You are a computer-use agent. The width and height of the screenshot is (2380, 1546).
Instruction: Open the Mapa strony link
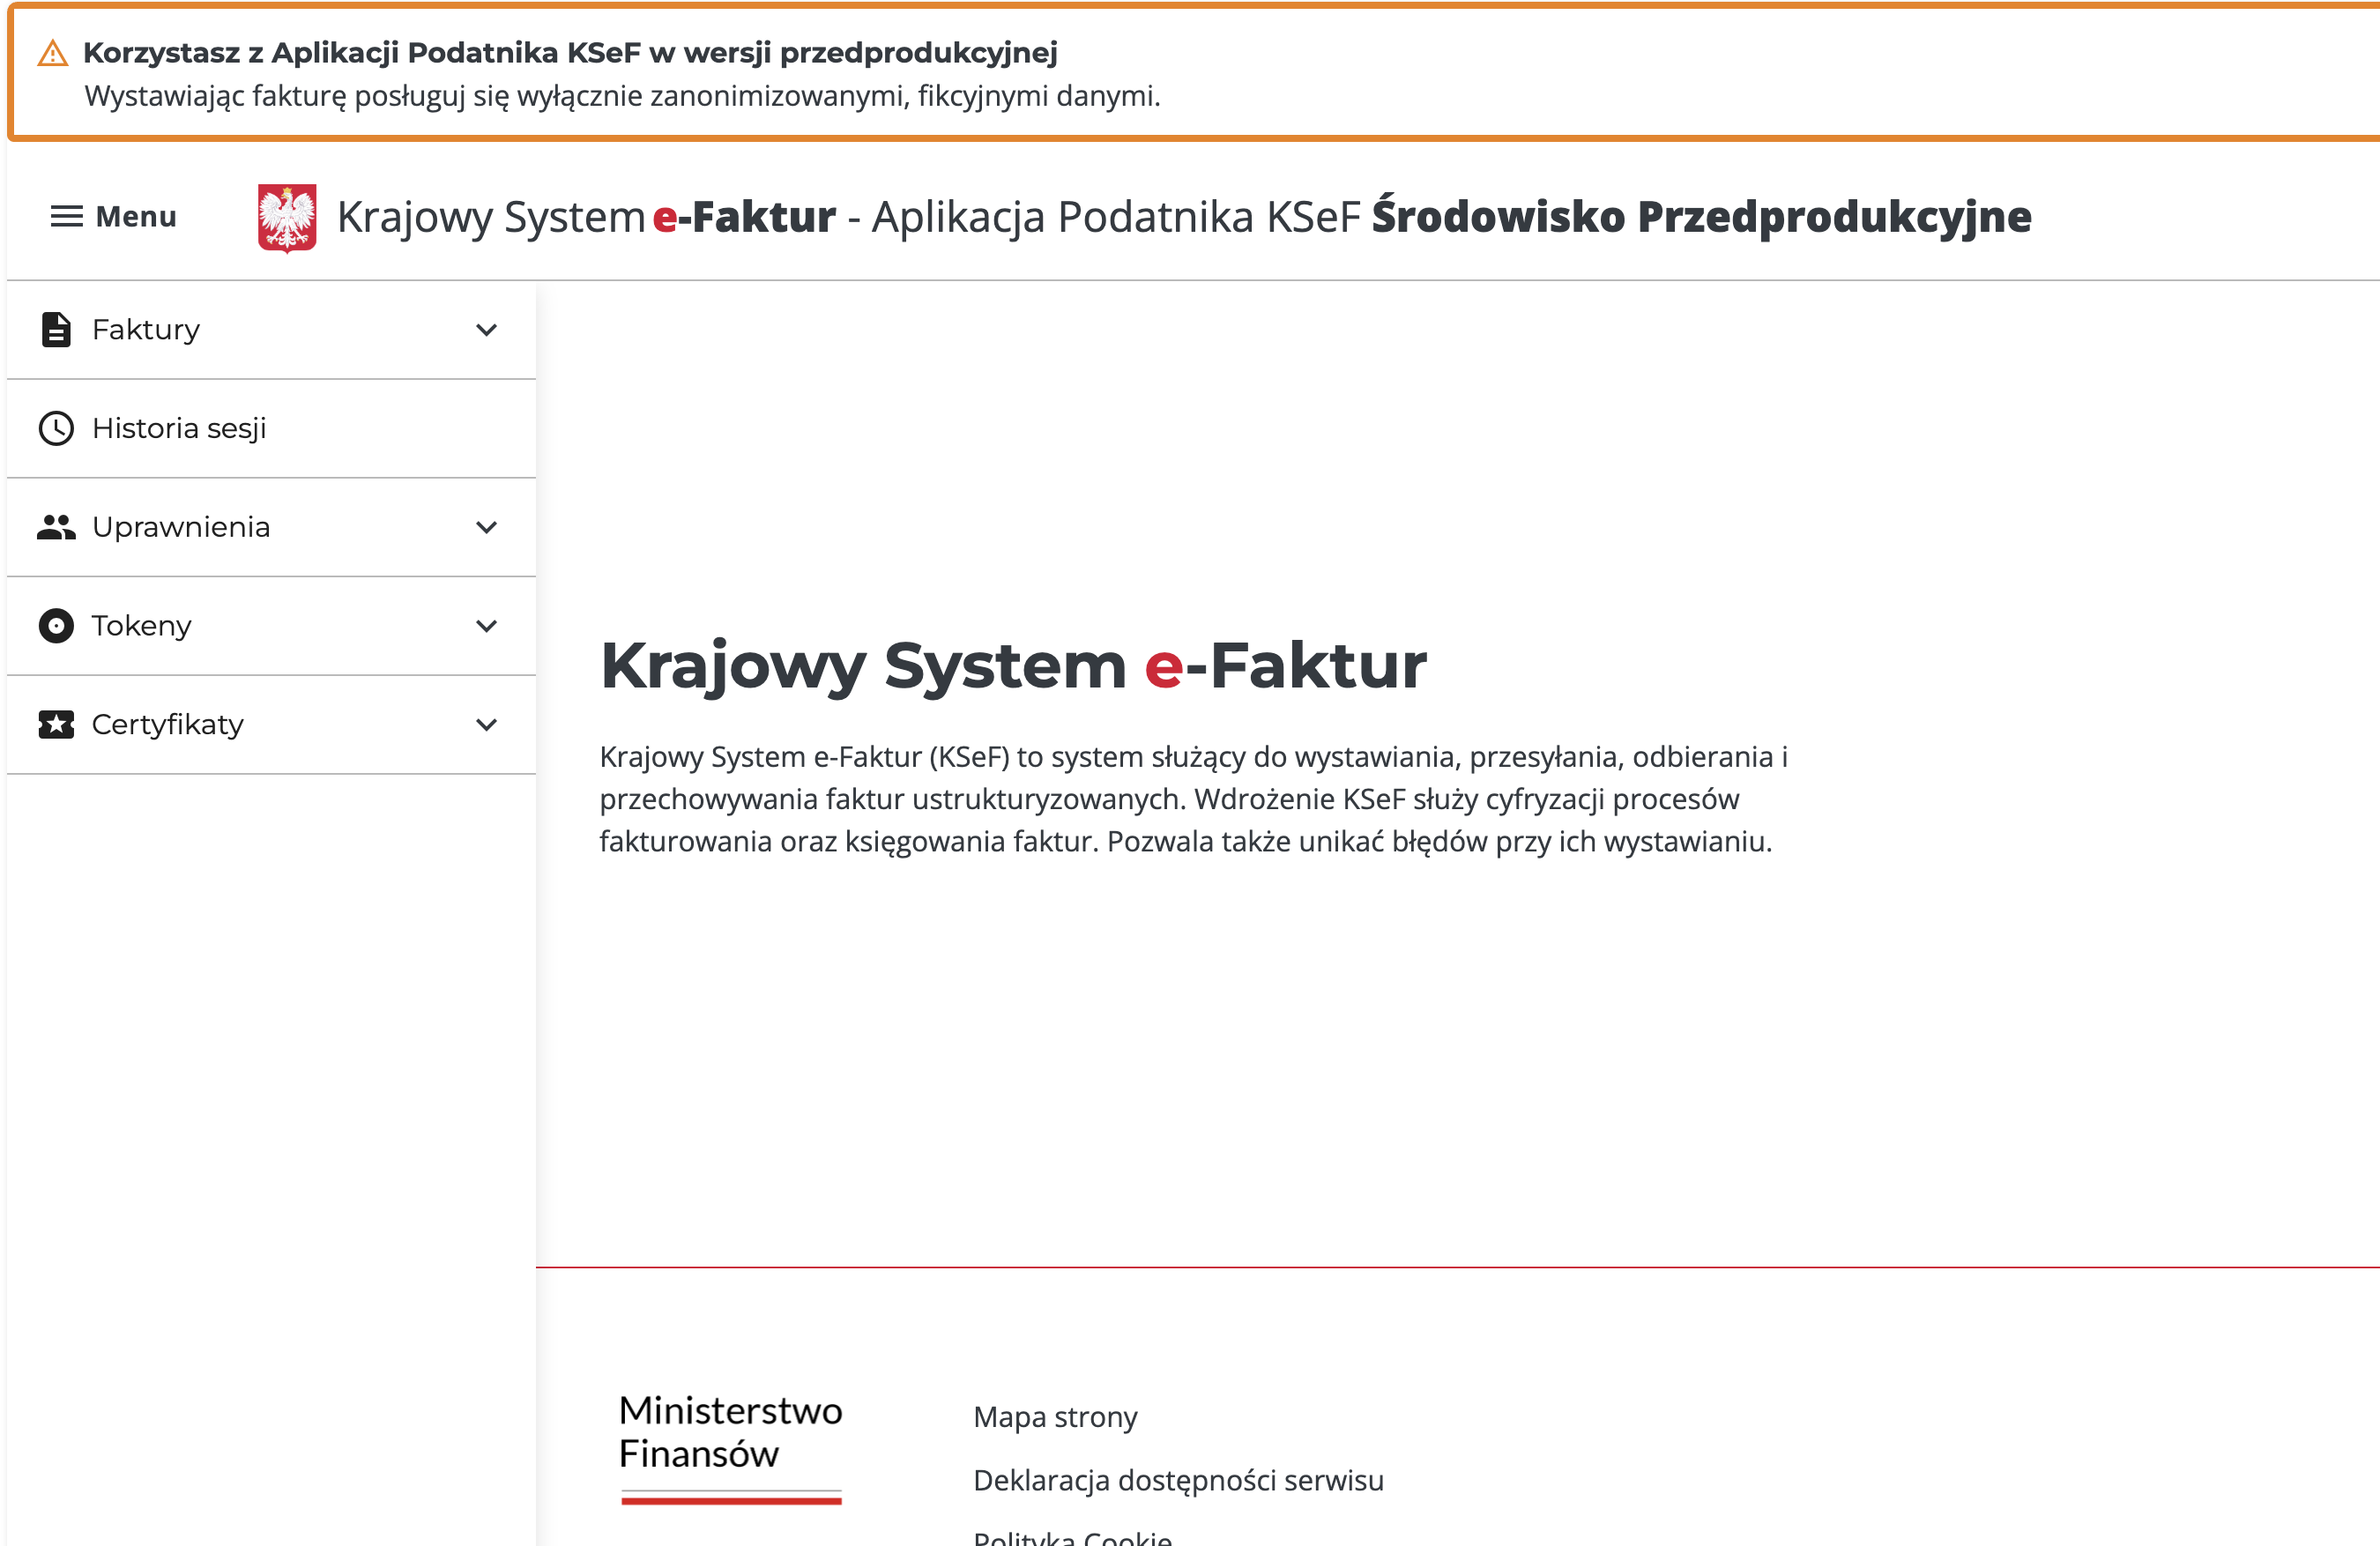pyautogui.click(x=1055, y=1417)
